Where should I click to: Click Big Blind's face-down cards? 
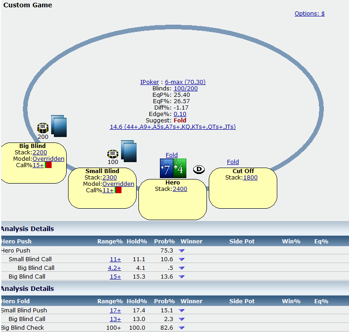pyautogui.click(x=59, y=126)
